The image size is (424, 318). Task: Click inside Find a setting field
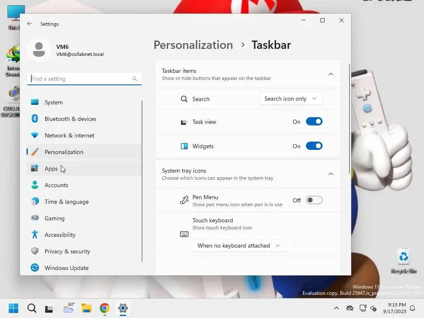click(x=84, y=79)
